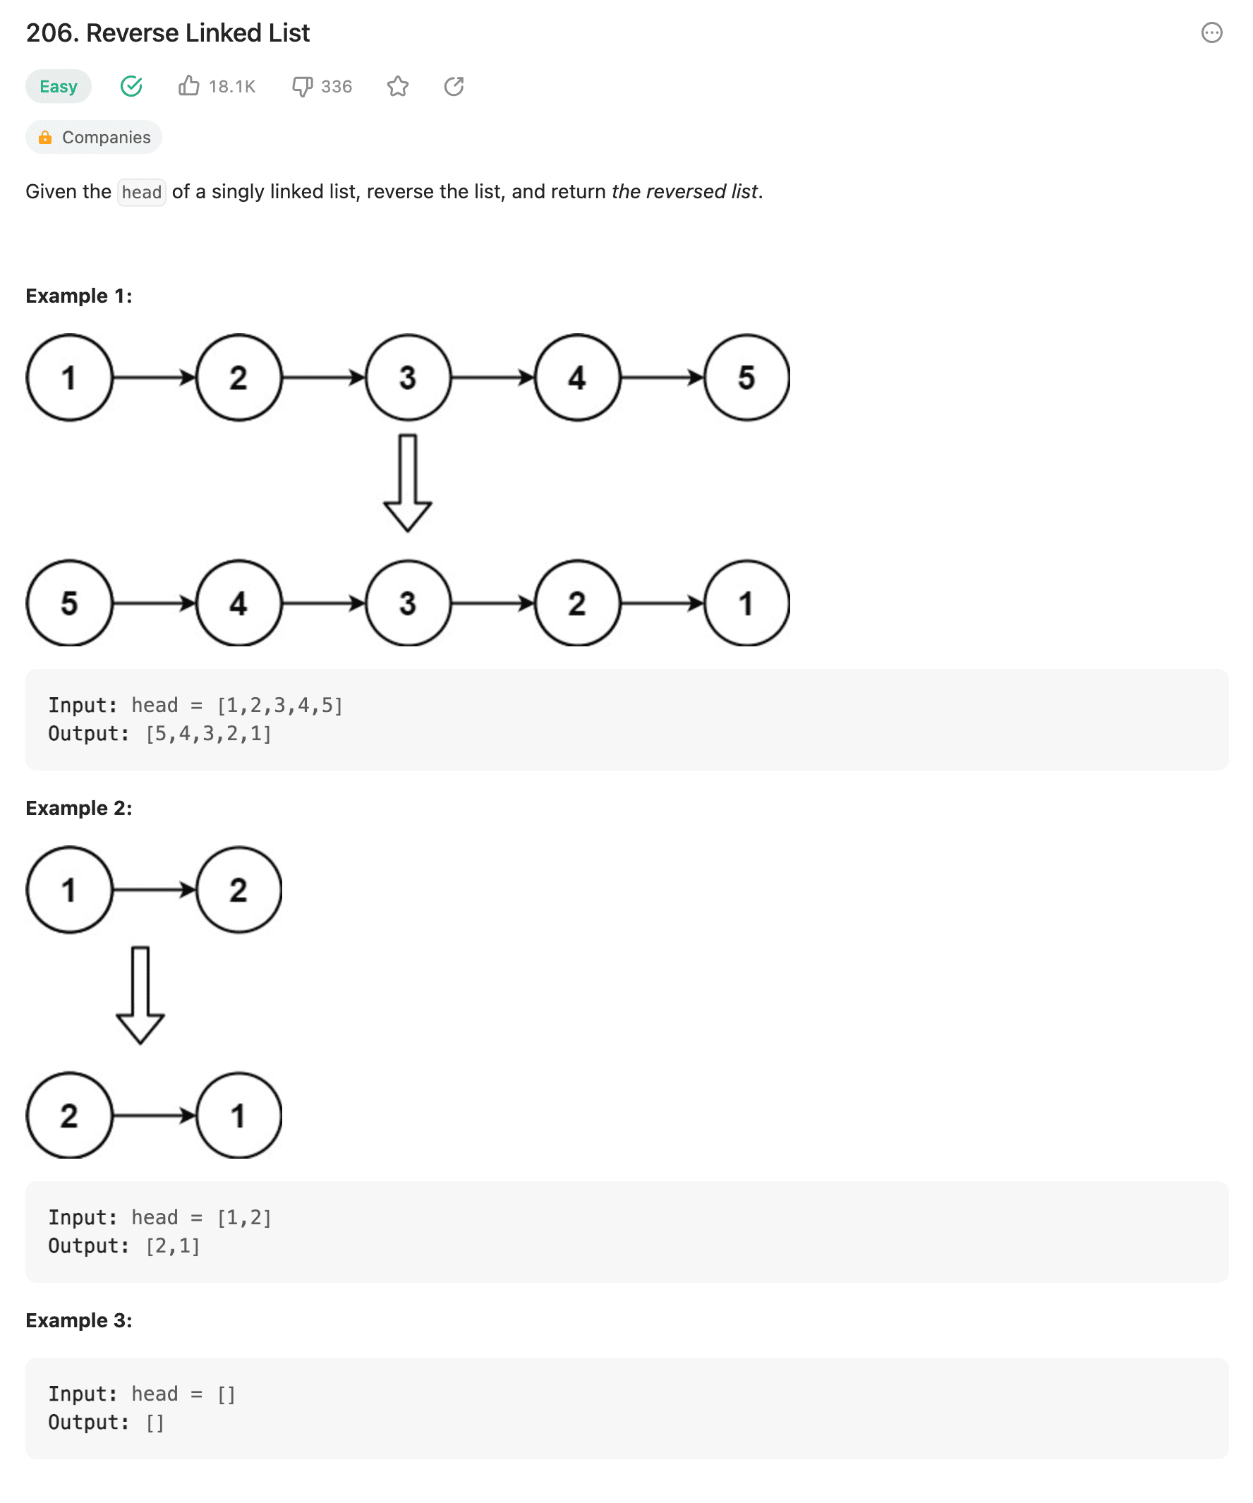Screen dimensions: 1253x1503
Task: Click the Easy difficulty badge
Action: click(58, 87)
